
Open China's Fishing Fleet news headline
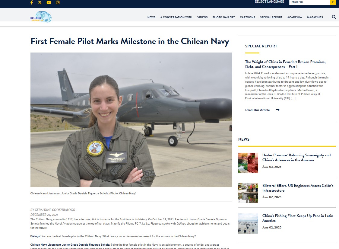(298, 218)
